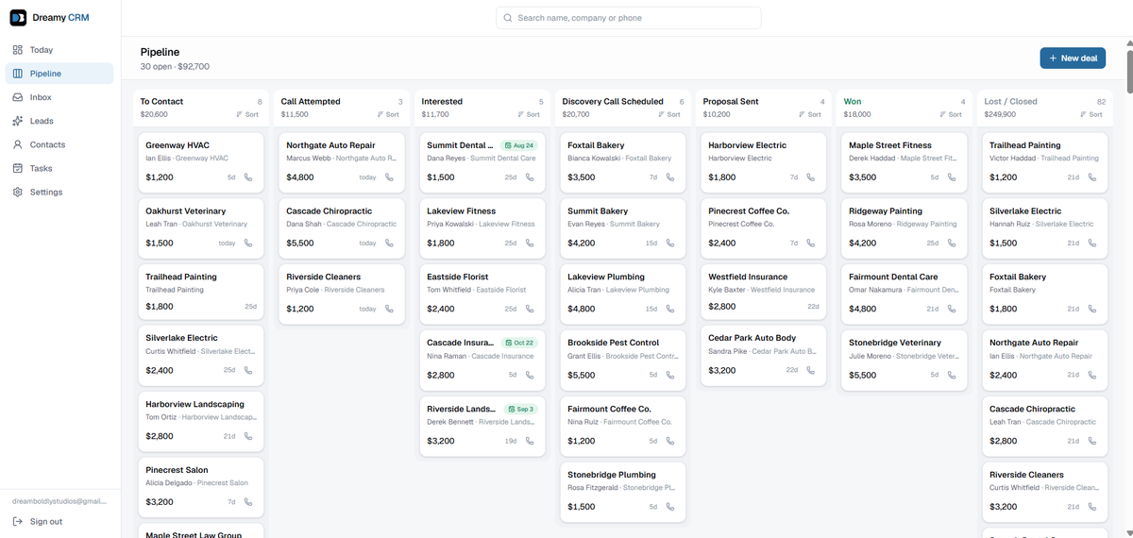Click the search name, company or phone field

click(x=628, y=18)
